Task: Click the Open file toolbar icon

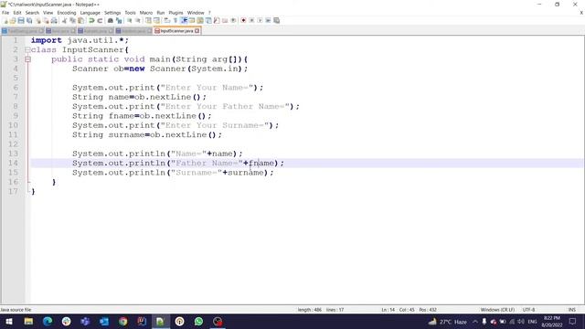Action: 13,20
